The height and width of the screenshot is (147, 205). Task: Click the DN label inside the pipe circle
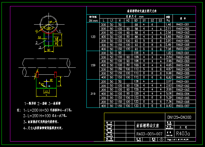[x=51, y=22]
